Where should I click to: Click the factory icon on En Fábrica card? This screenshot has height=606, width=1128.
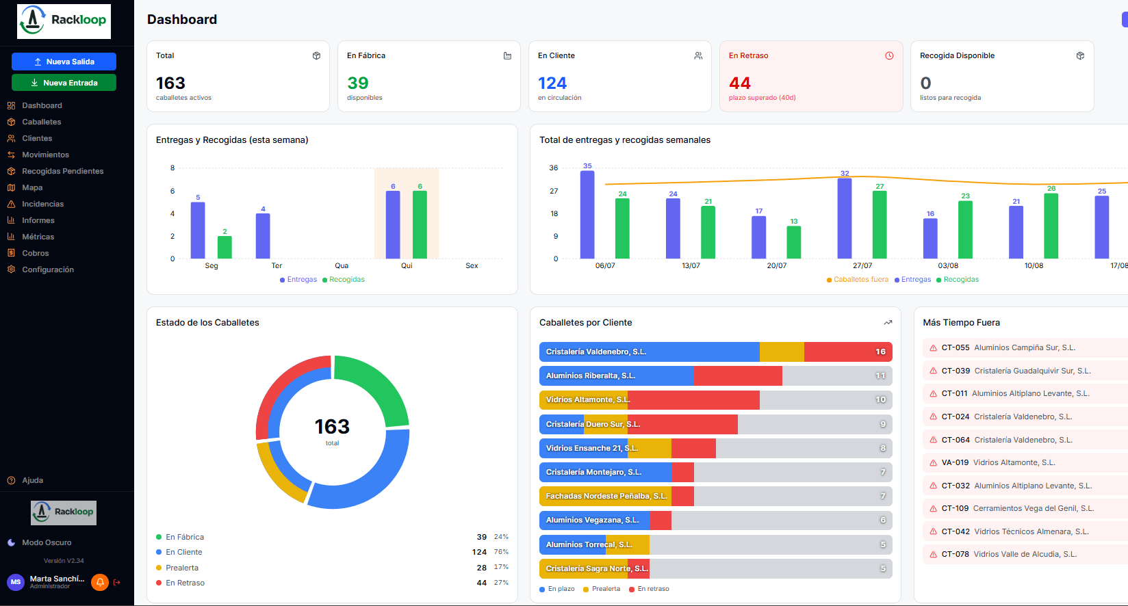click(x=507, y=55)
